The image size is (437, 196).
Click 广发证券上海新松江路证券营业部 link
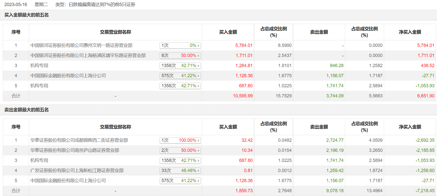77,171
